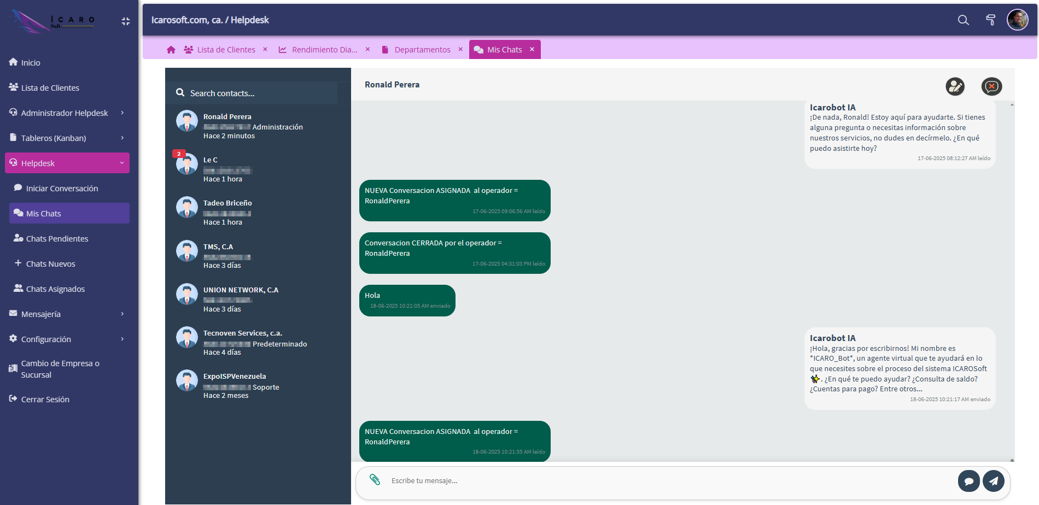Click the Tableros document icon
The height and width of the screenshot is (505, 1039).
point(14,137)
